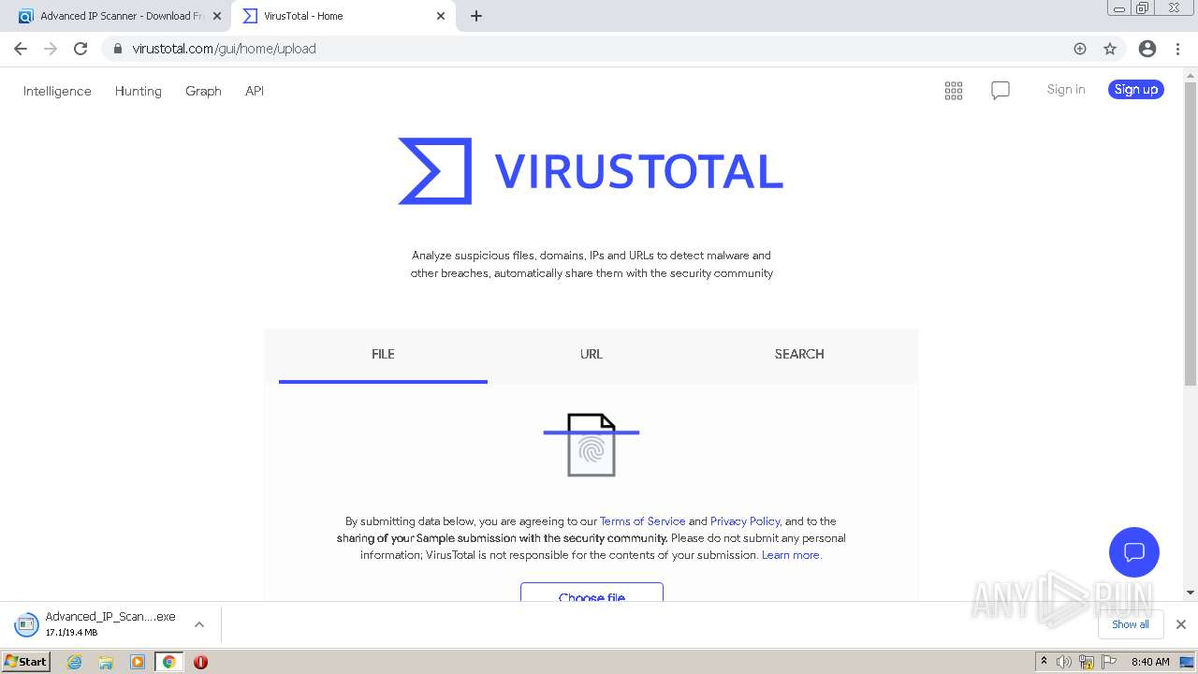Click the Sign in link
The width and height of the screenshot is (1198, 674).
tap(1066, 90)
